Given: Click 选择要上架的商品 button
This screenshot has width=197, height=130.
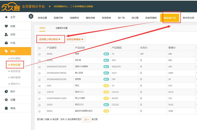Looking at the screenshot, I should 50,39.
